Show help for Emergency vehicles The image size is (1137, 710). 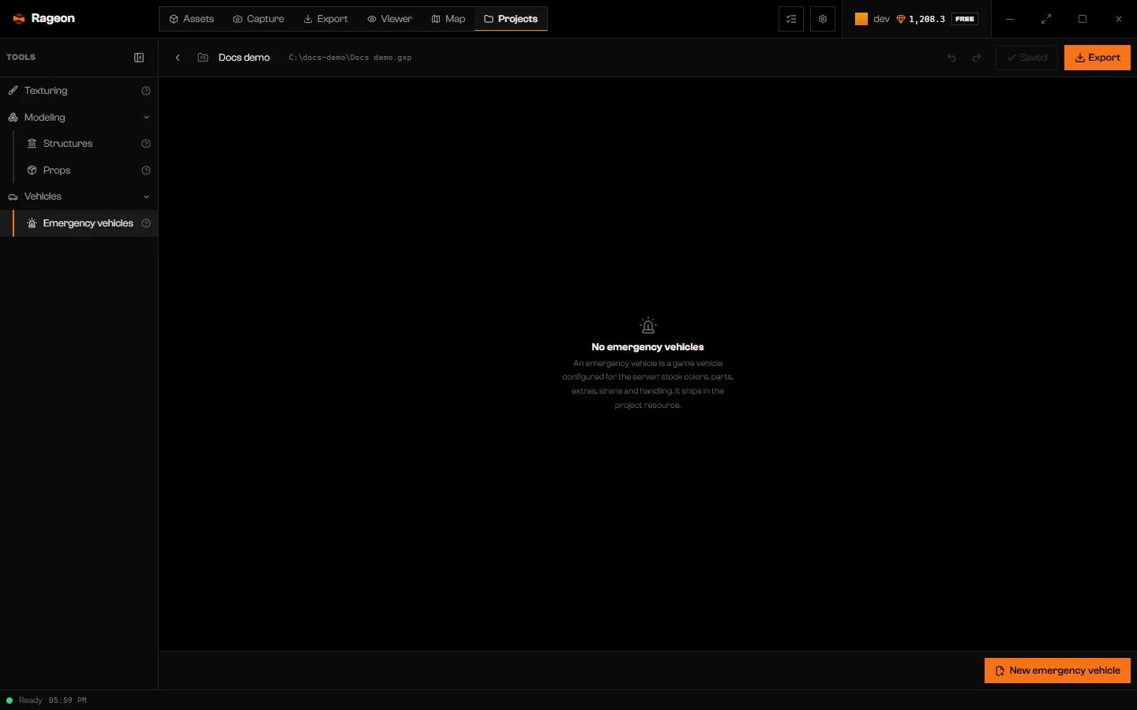[x=146, y=223]
